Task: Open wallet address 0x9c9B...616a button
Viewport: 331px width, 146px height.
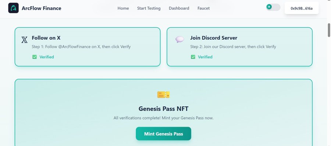Action: click(302, 8)
